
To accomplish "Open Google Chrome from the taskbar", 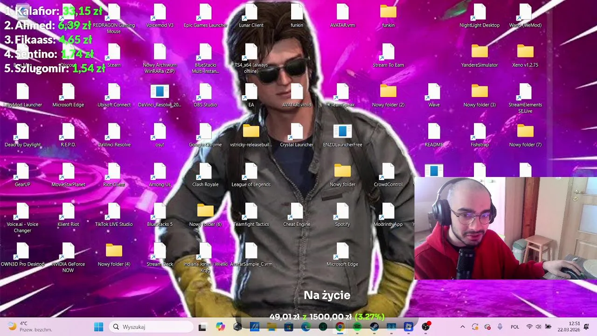I will point(340,327).
